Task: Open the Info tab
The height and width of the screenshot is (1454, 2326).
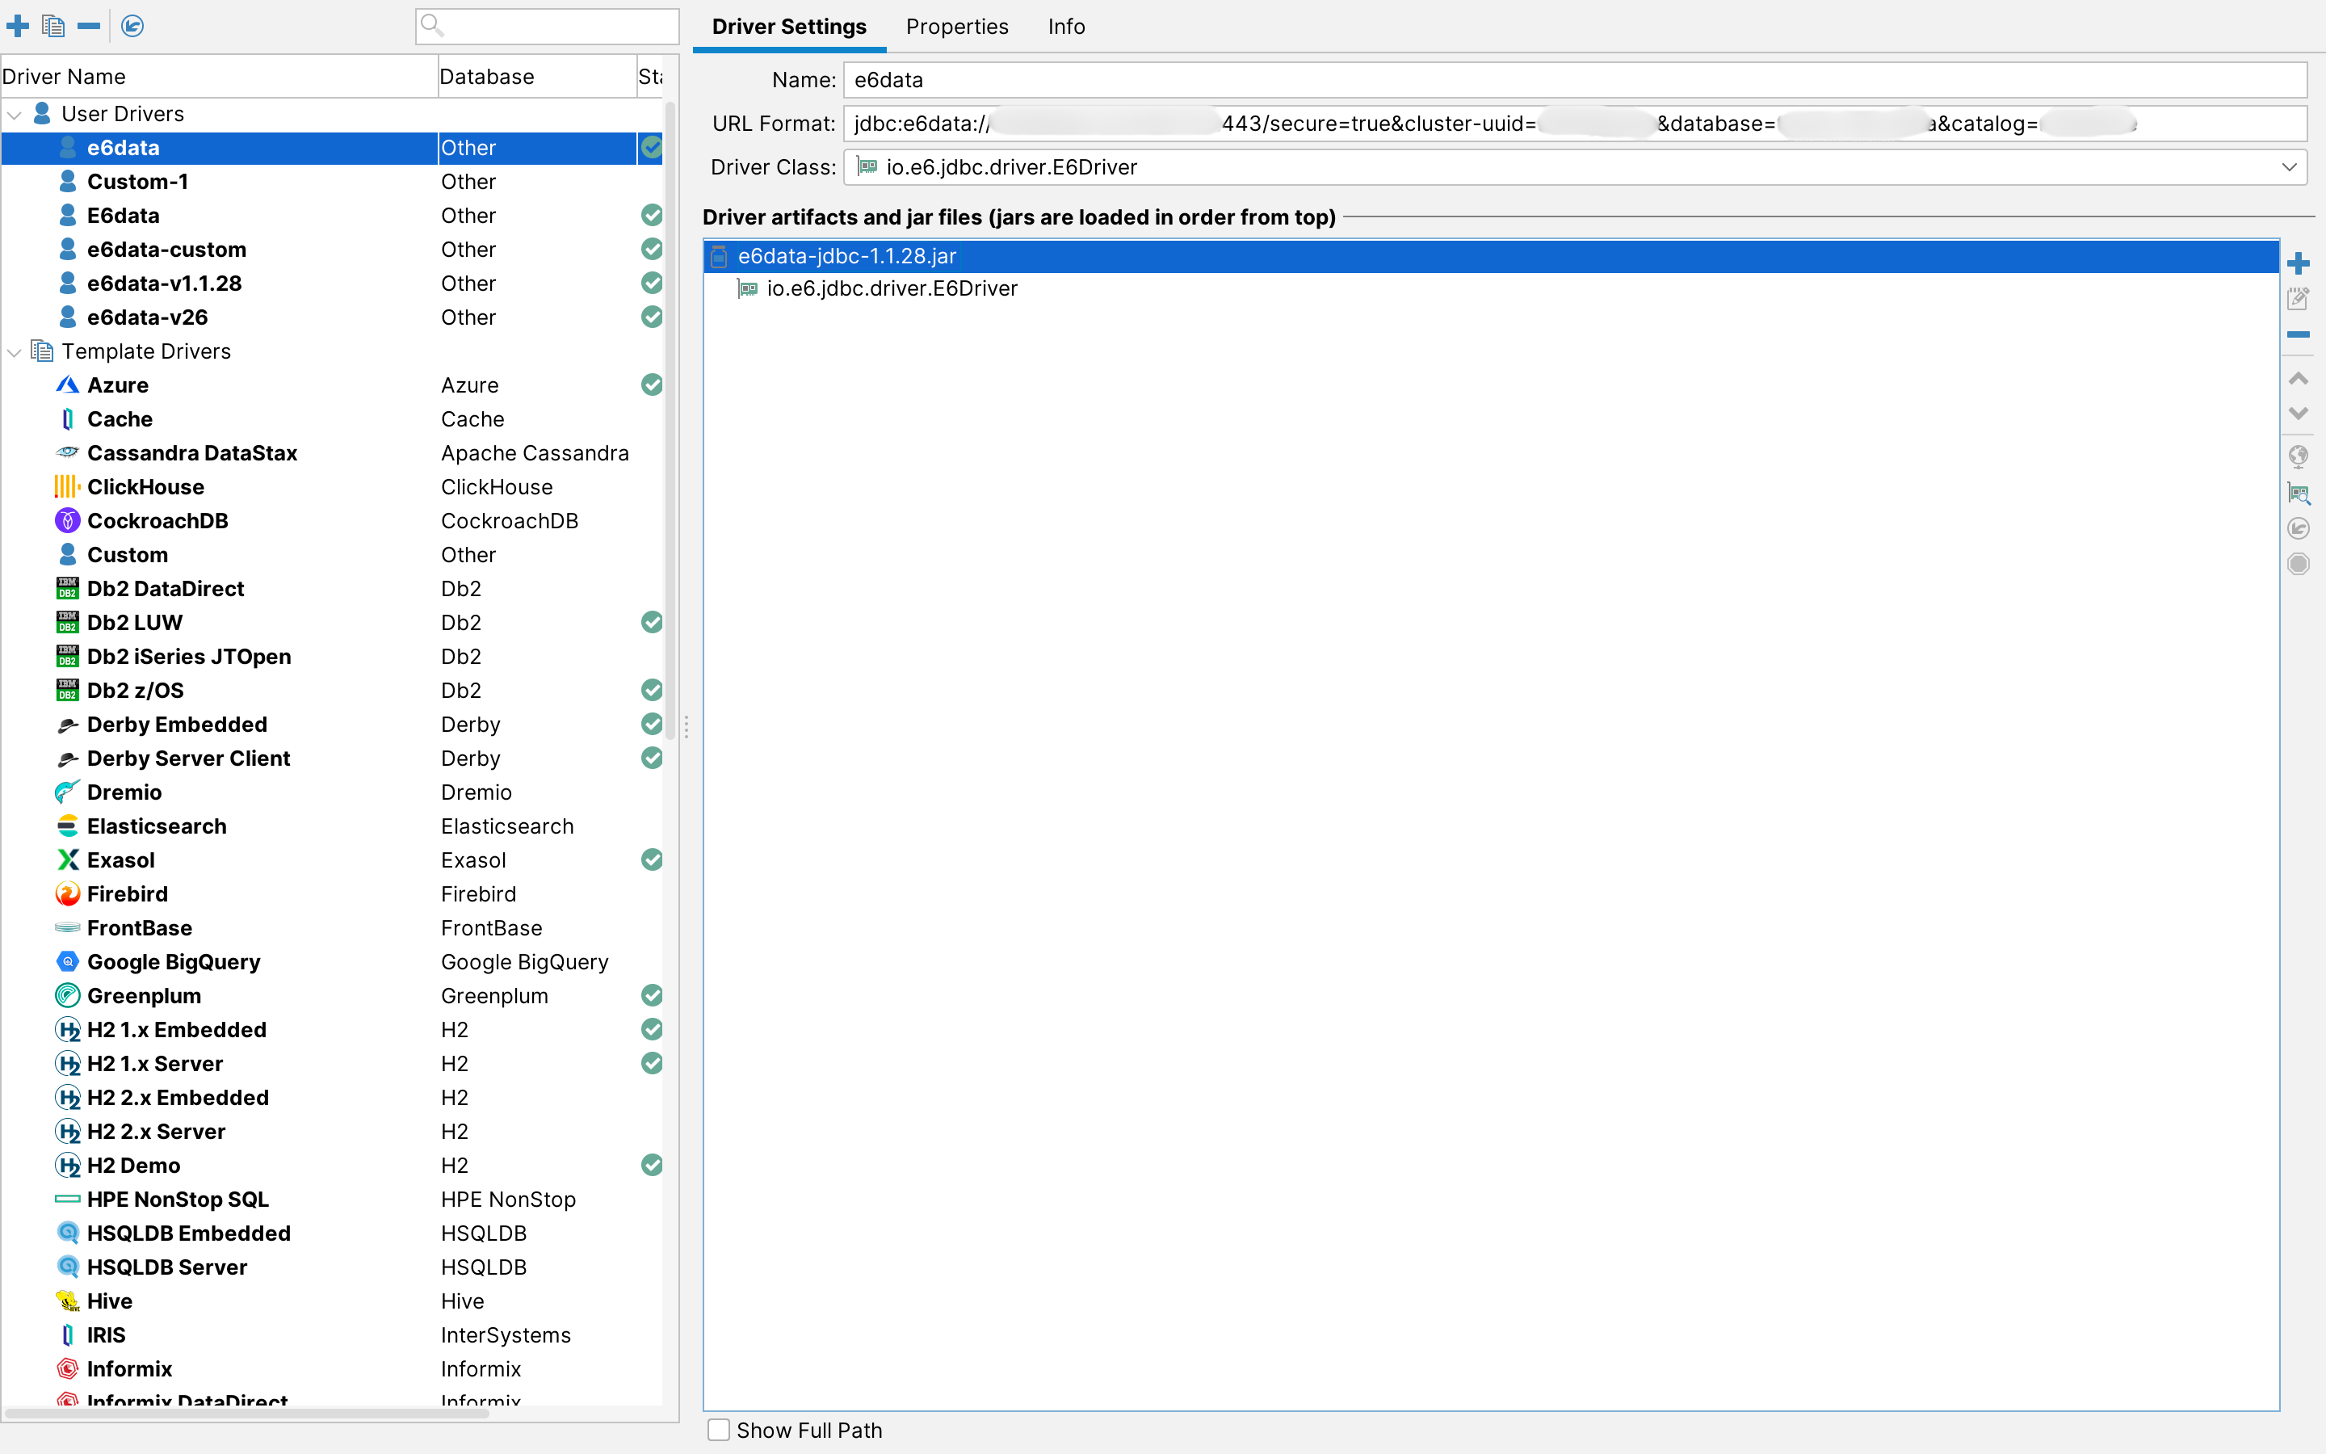Action: [1066, 27]
